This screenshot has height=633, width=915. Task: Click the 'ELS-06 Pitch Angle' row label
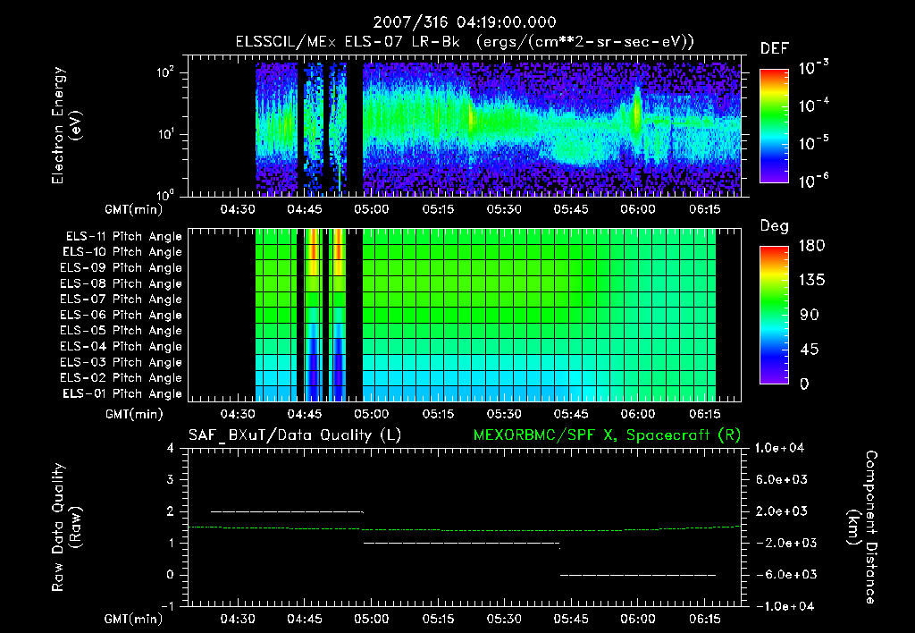point(122,315)
